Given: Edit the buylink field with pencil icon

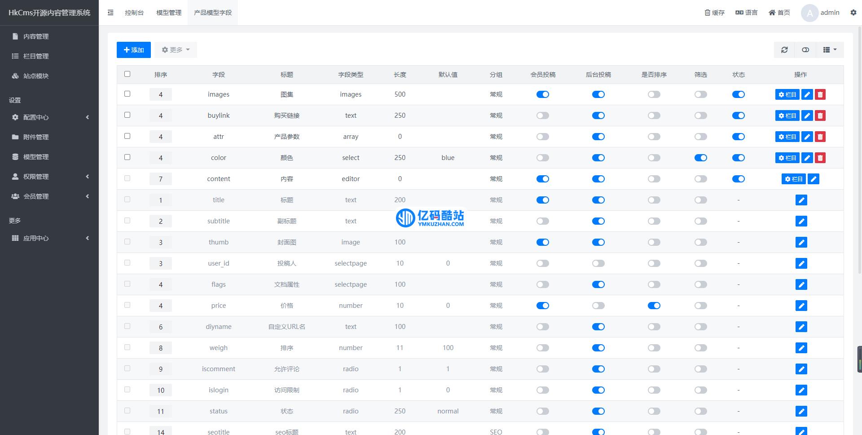Looking at the screenshot, I should tap(807, 115).
